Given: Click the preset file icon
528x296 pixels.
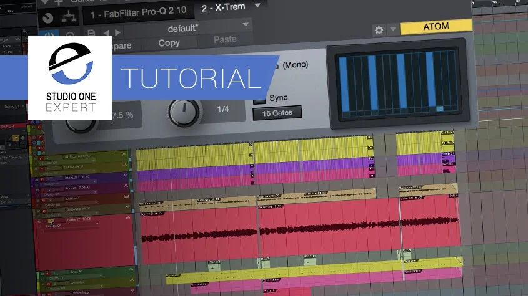Looking at the screenshot, I should coord(91,33).
